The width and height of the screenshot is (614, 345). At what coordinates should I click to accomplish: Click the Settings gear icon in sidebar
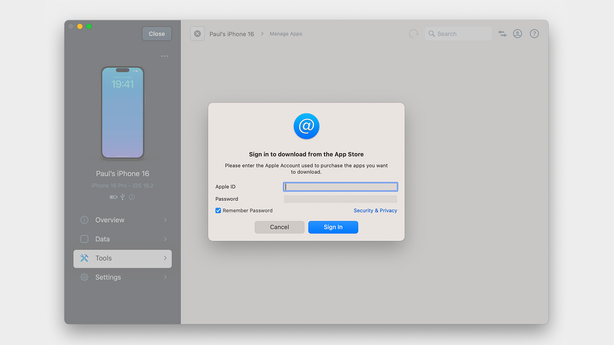point(84,277)
